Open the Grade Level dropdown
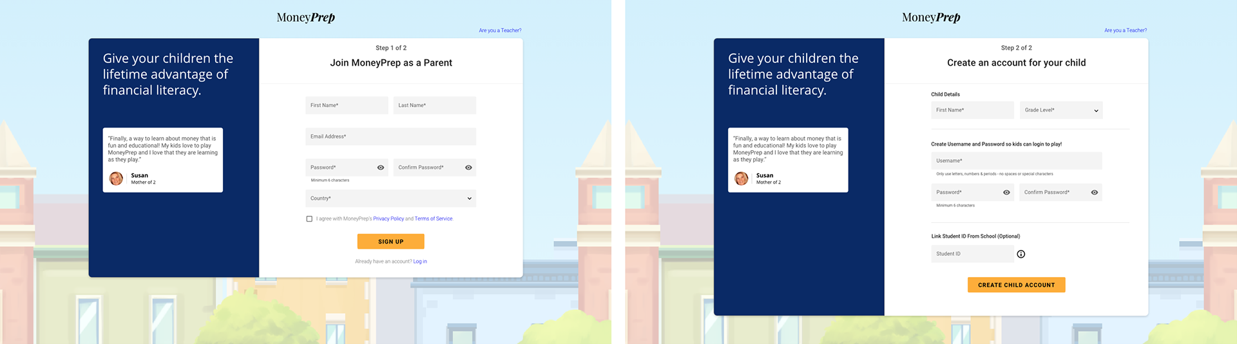Screen dimensions: 1237x344 [1061, 110]
